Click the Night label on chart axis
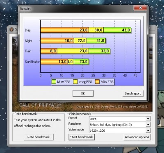 [x=28, y=40]
